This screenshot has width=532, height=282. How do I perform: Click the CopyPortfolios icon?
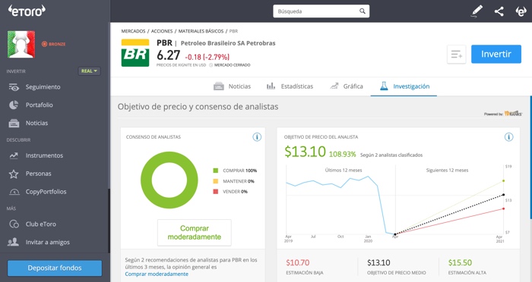pyautogui.click(x=14, y=192)
